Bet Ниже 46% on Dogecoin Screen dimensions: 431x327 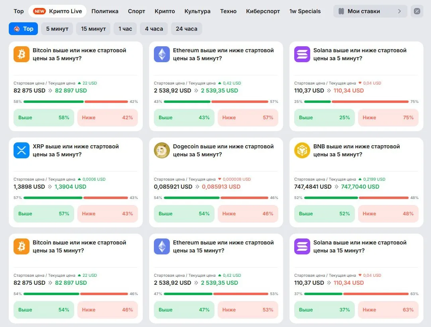[248, 214]
